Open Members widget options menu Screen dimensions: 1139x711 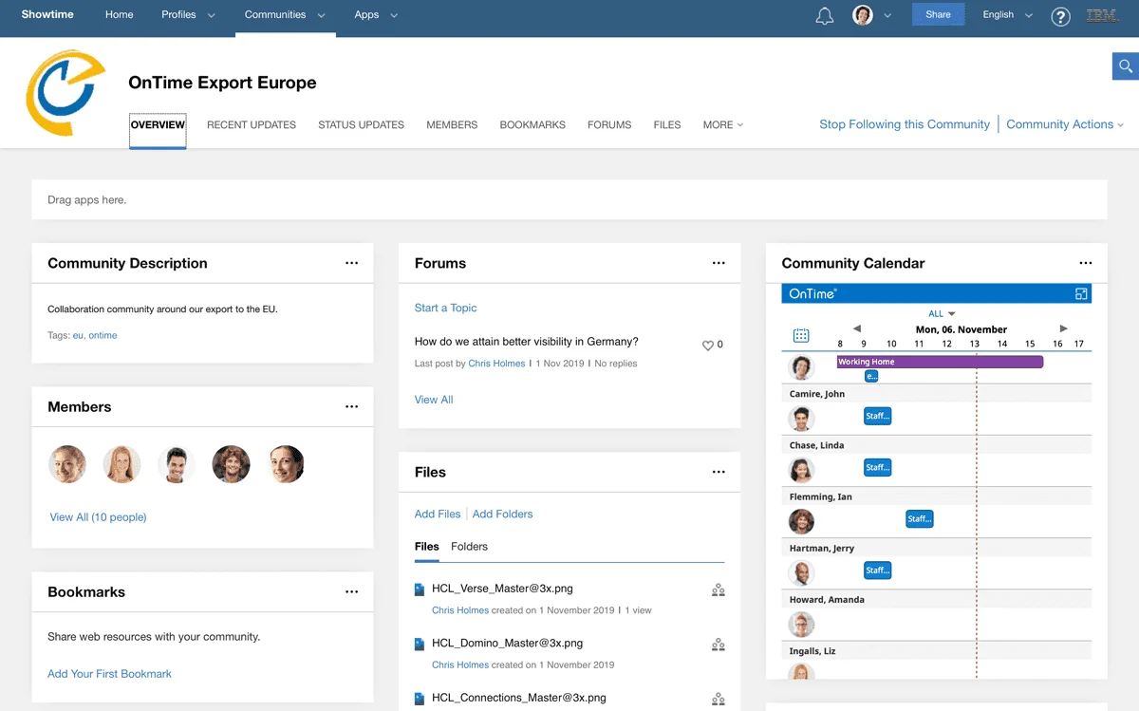(352, 406)
